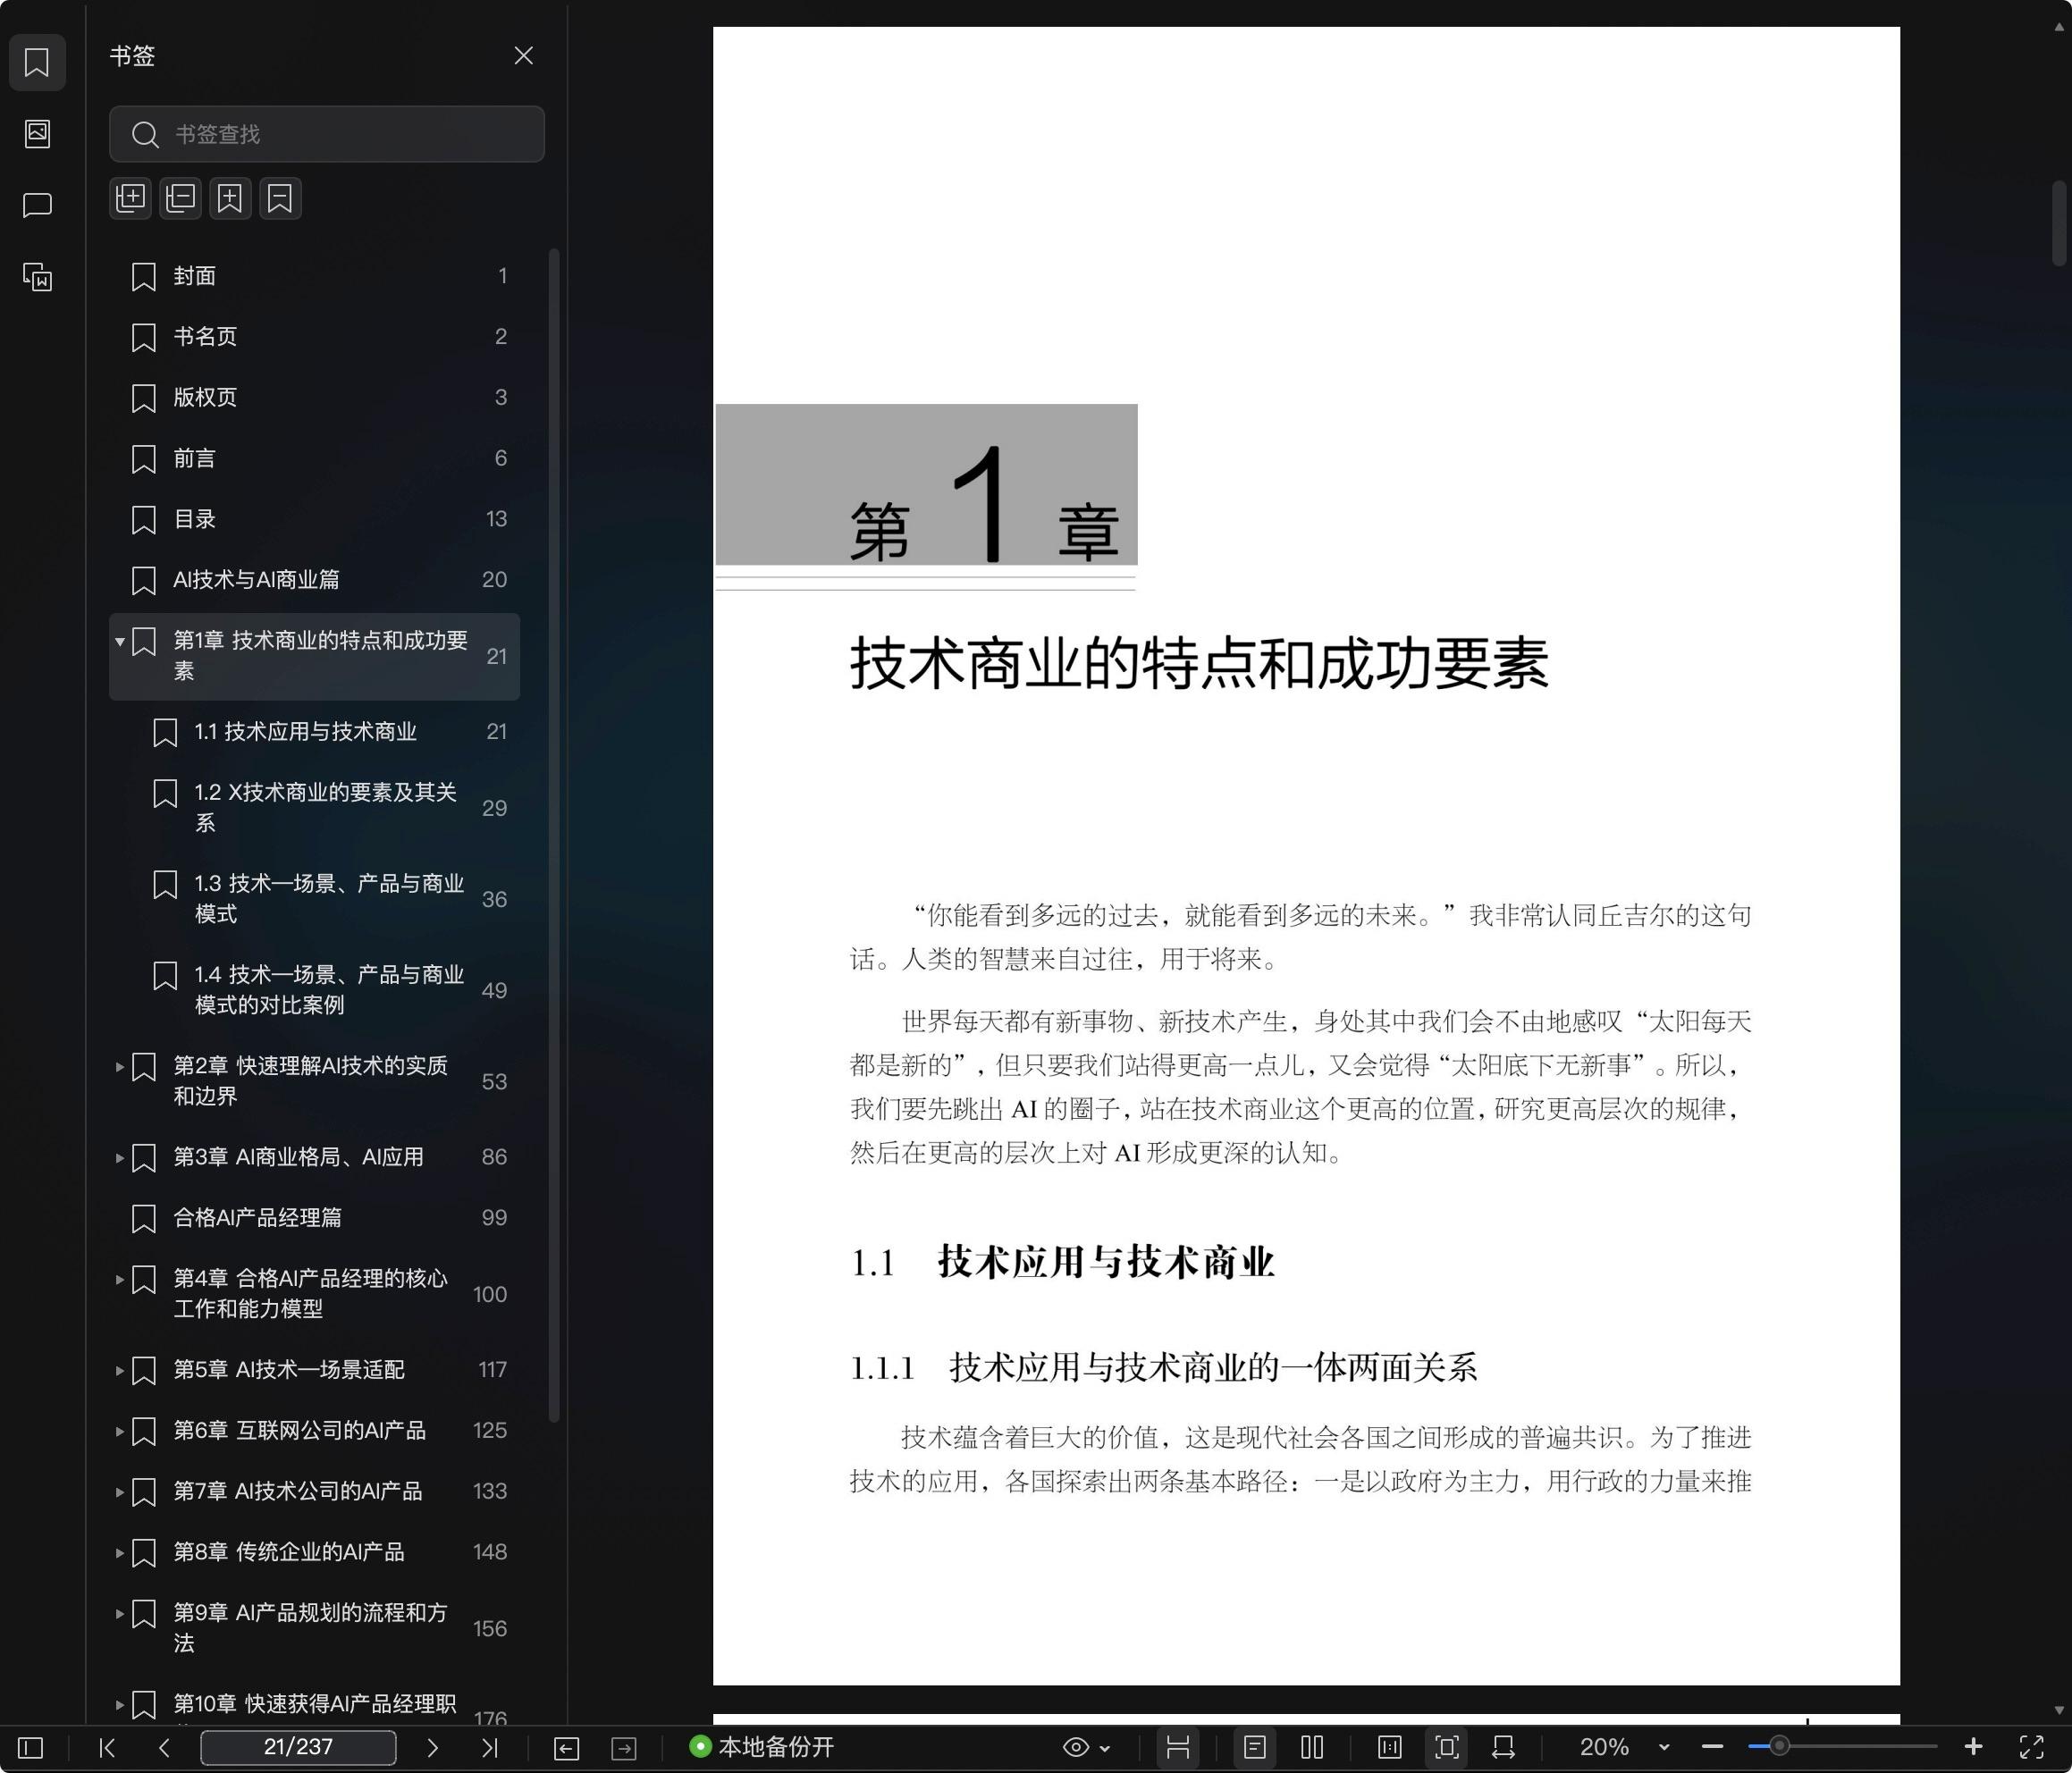Open the eye-protection mode dropdown
The image size is (2072, 1773).
1086,1748
